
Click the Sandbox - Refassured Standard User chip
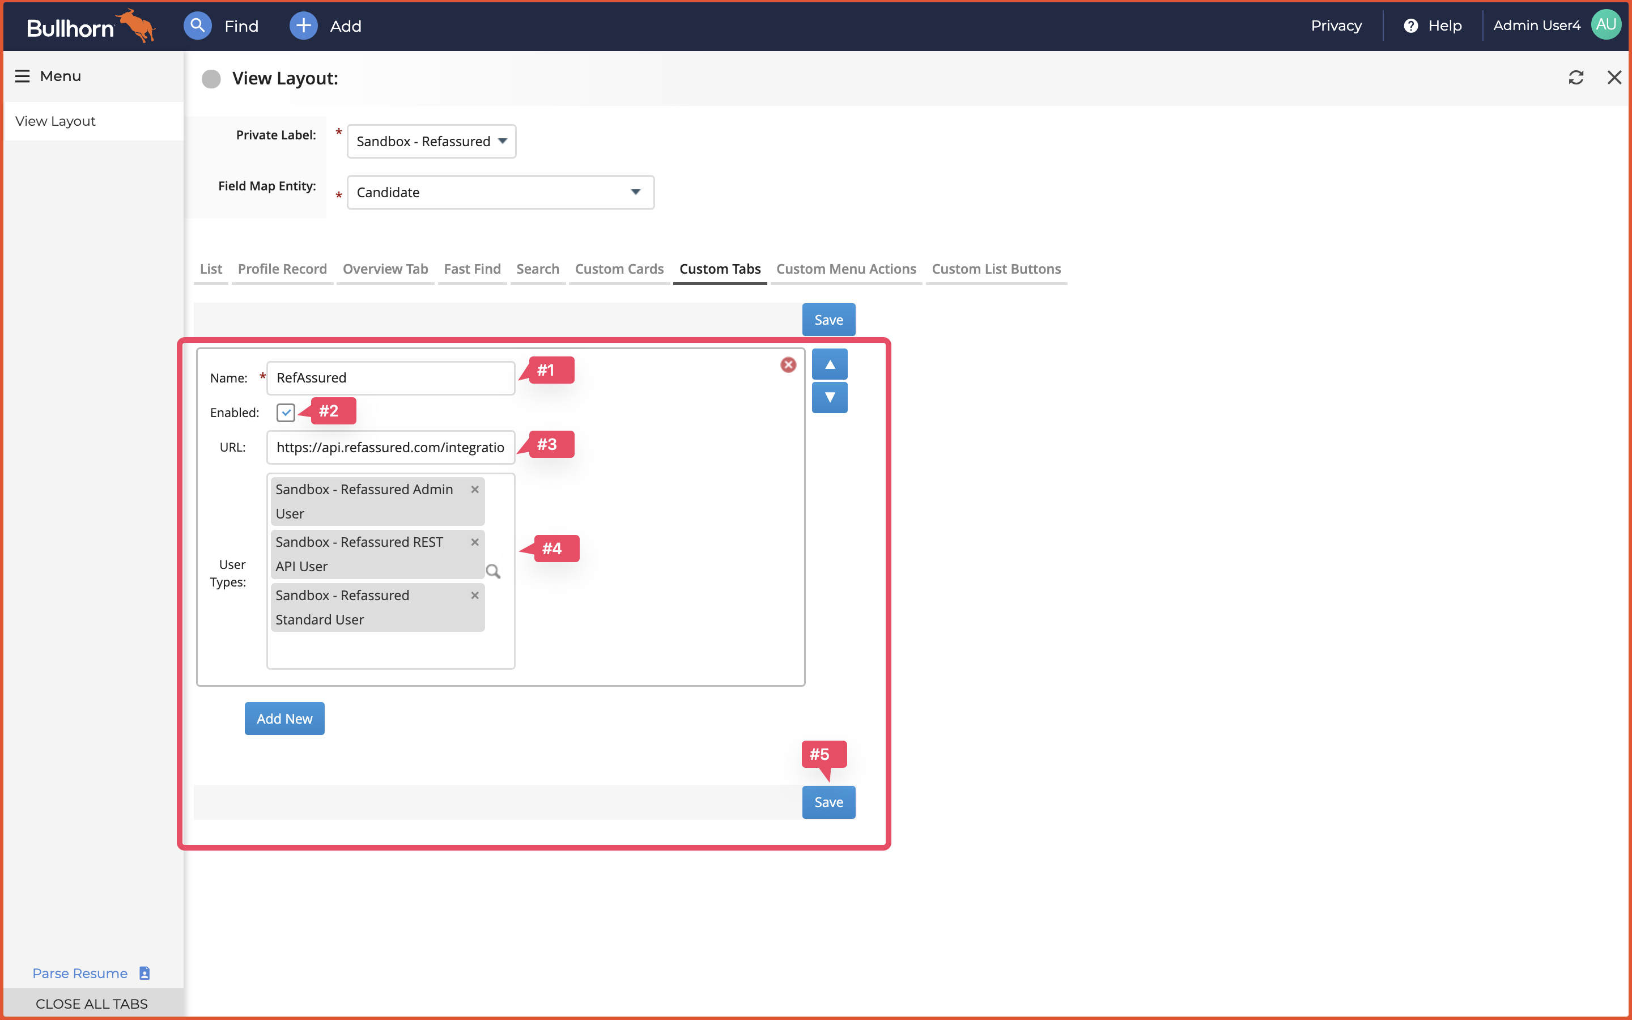tap(377, 607)
